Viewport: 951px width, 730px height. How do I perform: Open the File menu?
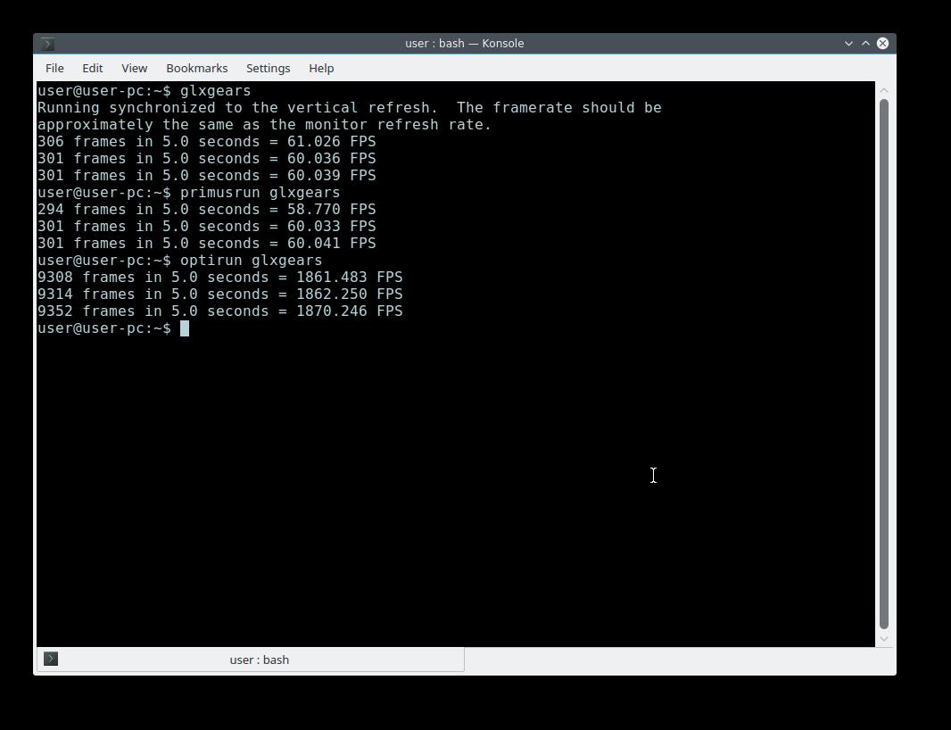[54, 68]
